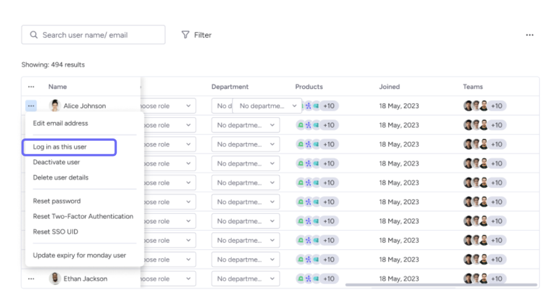Click the +10 teams badge in Ethan Jackson's row

point(496,279)
